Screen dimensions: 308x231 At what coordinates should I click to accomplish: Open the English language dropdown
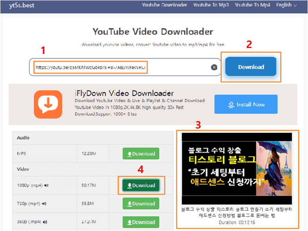pyautogui.click(x=286, y=5)
